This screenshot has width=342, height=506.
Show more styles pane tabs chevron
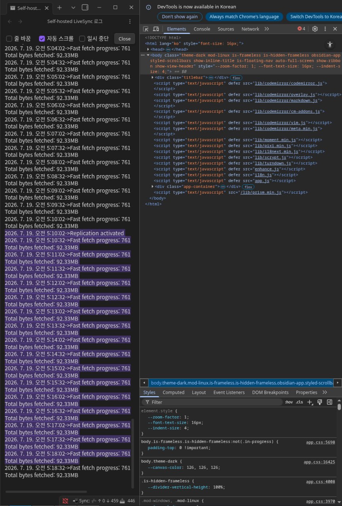[325, 393]
